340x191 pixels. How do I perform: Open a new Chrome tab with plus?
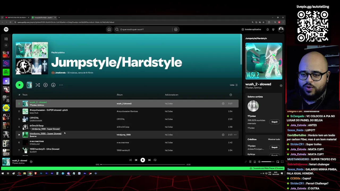click(59, 18)
